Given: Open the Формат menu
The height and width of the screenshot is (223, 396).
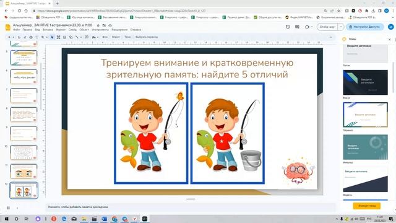Looking at the screenshot, I should 61,30.
